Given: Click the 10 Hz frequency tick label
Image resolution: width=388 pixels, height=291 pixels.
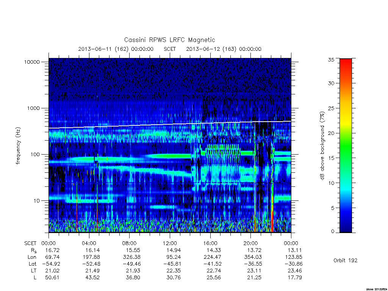Looking at the screenshot, I should coord(37,201).
